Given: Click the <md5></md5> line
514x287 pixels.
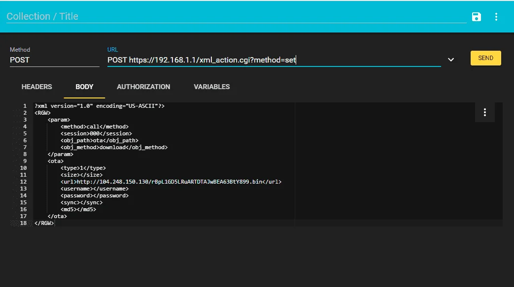Looking at the screenshot, I should pyautogui.click(x=78, y=209).
